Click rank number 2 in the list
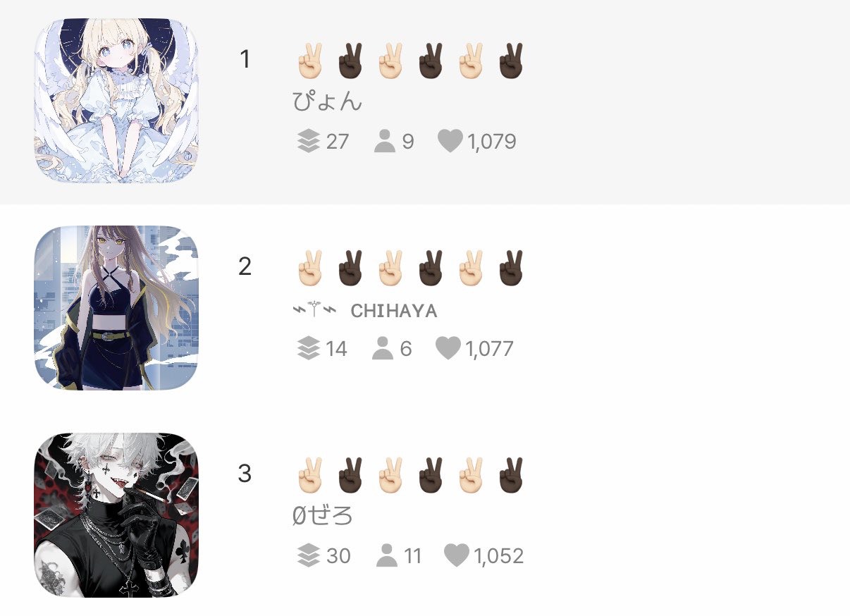Viewport: 850px width, 616px height. point(245,266)
